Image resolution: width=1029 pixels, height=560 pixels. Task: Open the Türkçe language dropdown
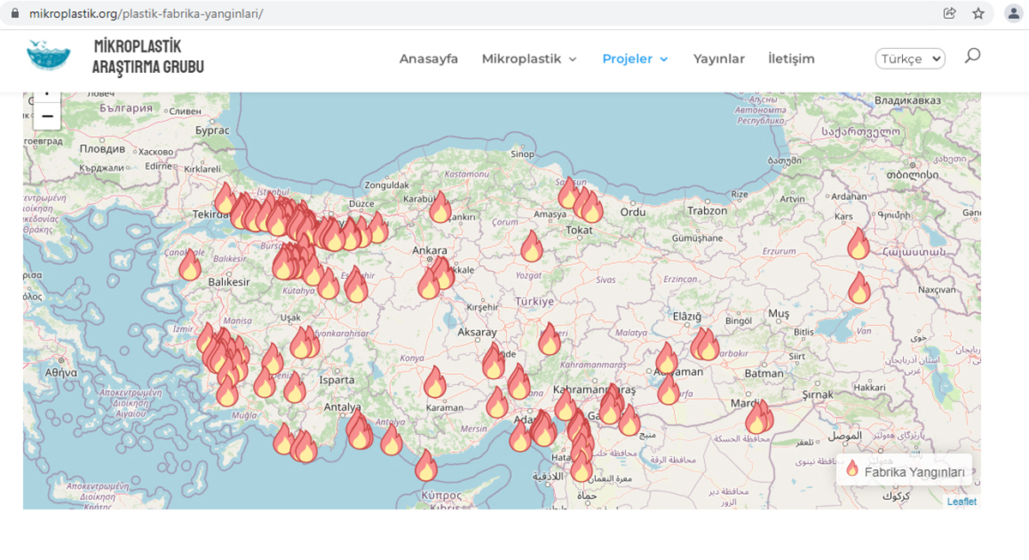point(910,59)
